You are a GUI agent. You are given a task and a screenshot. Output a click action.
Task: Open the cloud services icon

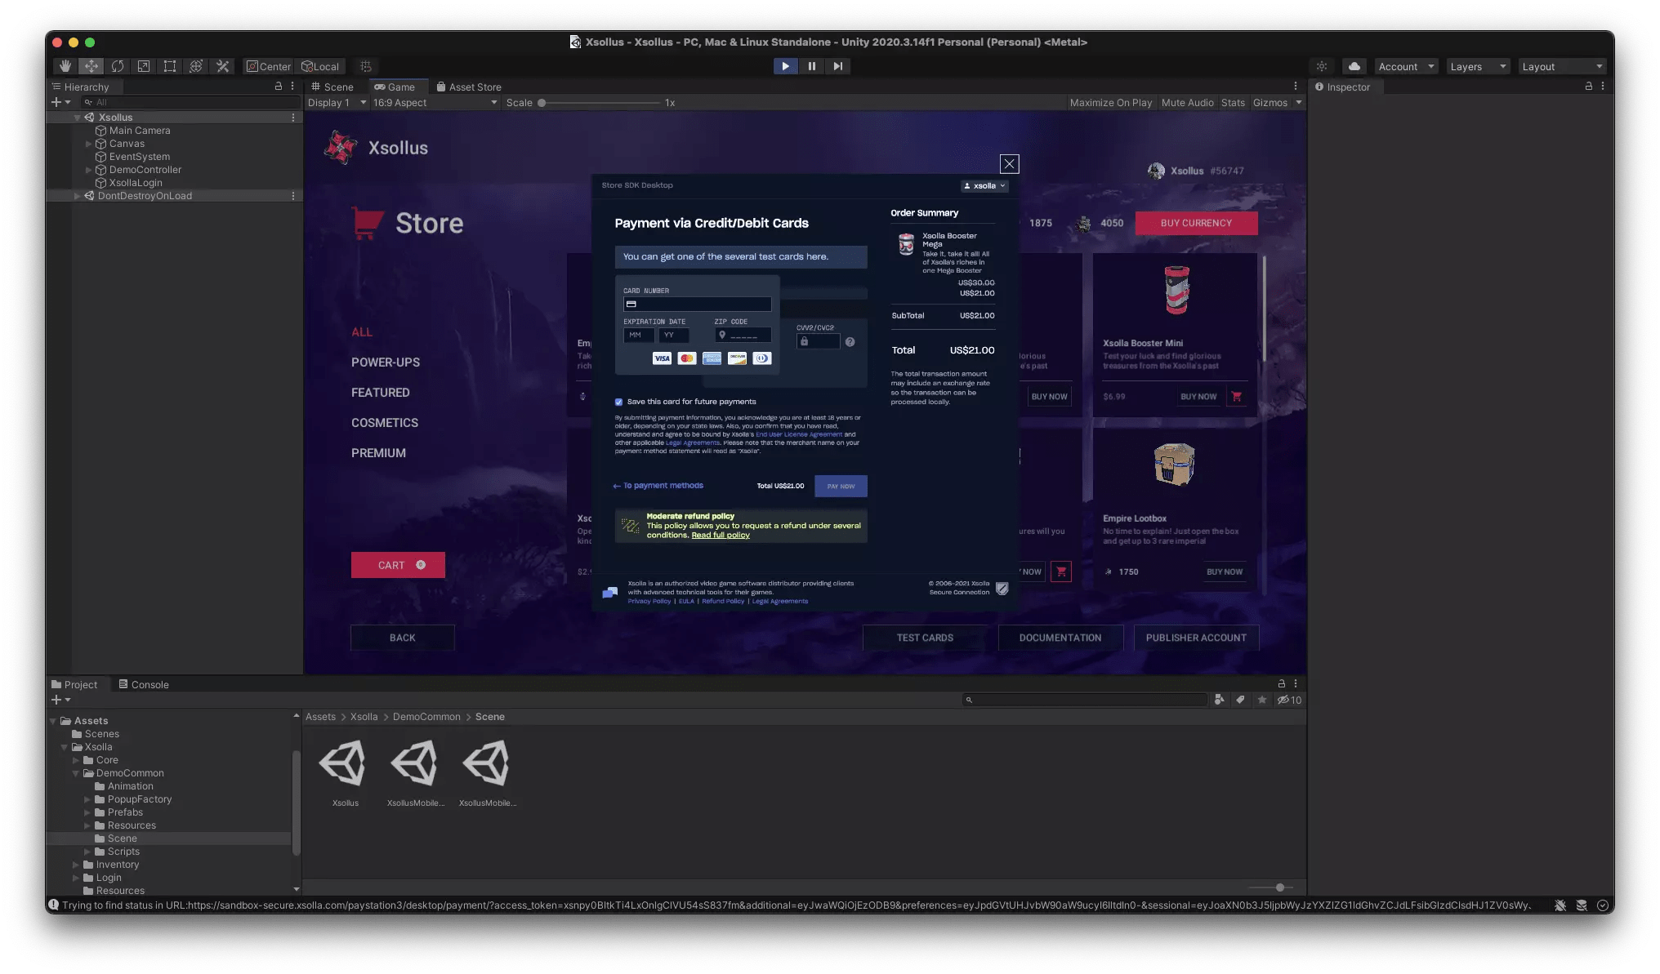(x=1354, y=66)
